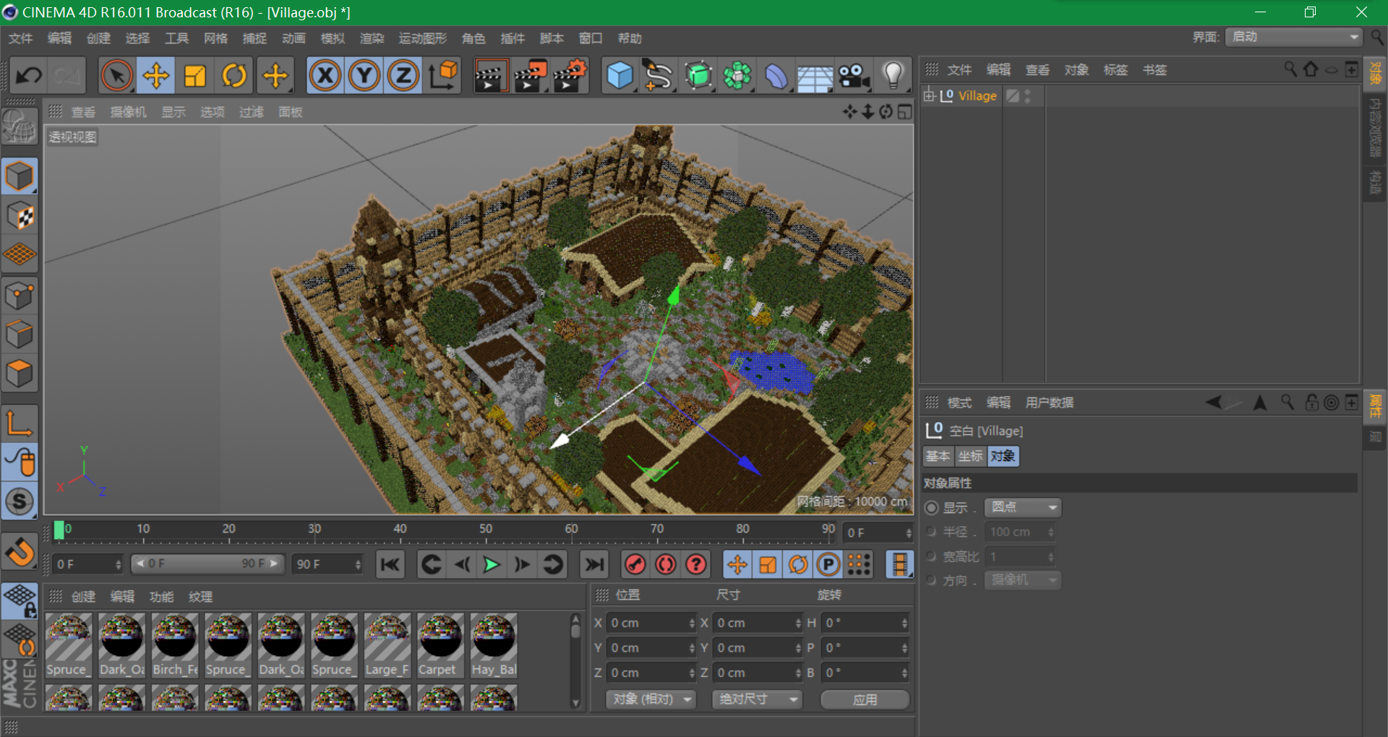The height and width of the screenshot is (737, 1388).
Task: Add a cube primitive object
Action: [x=620, y=75]
